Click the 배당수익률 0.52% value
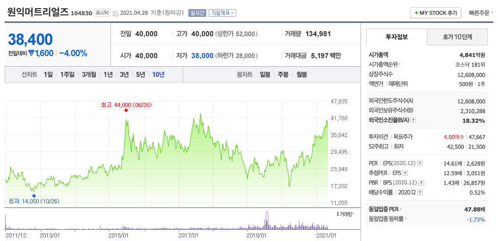Screen dimensions: 498x241 (x=477, y=193)
